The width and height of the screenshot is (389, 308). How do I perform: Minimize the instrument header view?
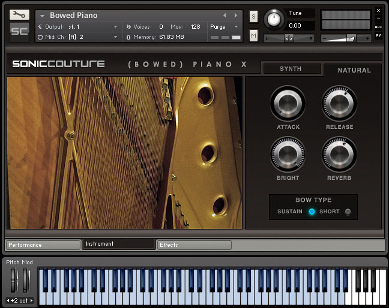click(x=378, y=19)
